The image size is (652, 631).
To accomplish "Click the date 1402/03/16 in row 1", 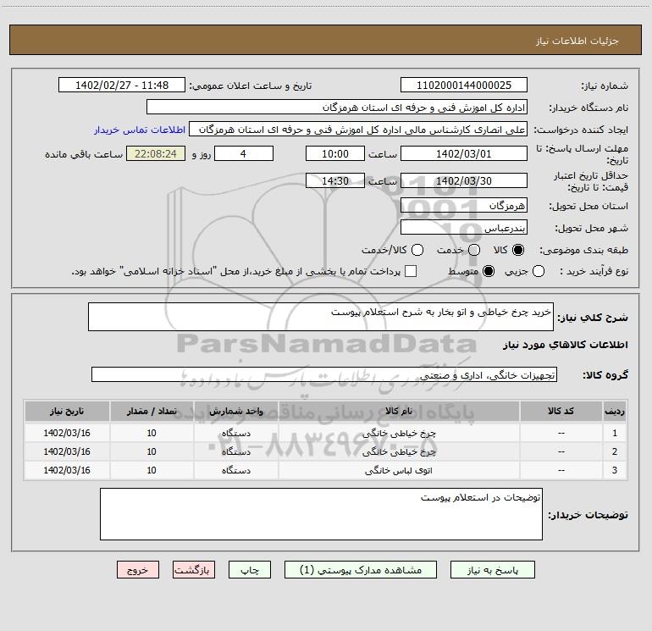I will pos(67,433).
